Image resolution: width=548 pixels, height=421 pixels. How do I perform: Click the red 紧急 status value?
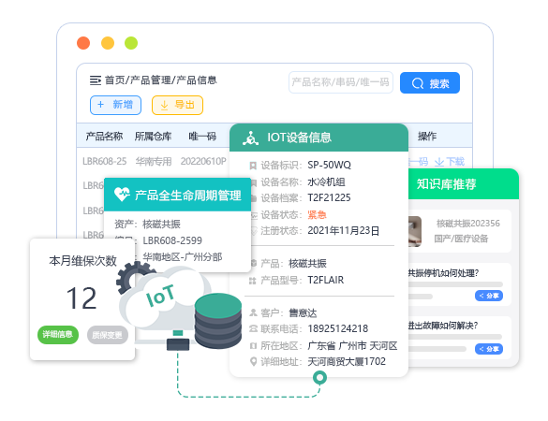pyautogui.click(x=317, y=214)
